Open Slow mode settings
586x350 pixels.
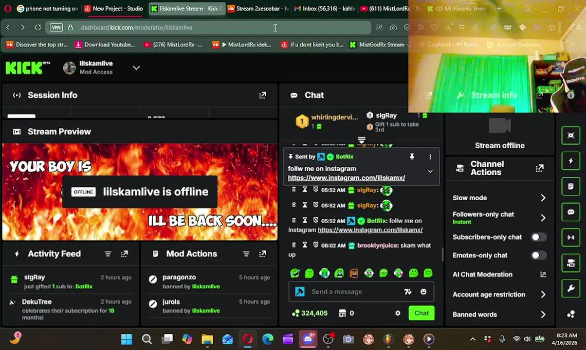pyautogui.click(x=500, y=198)
